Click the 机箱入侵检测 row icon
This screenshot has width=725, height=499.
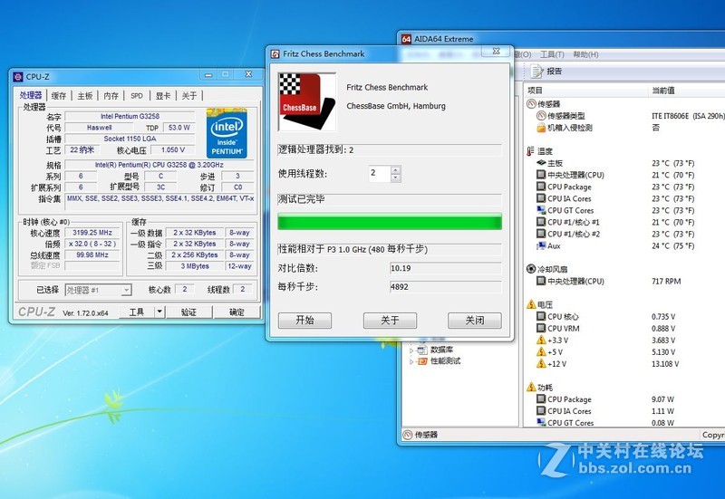click(541, 128)
